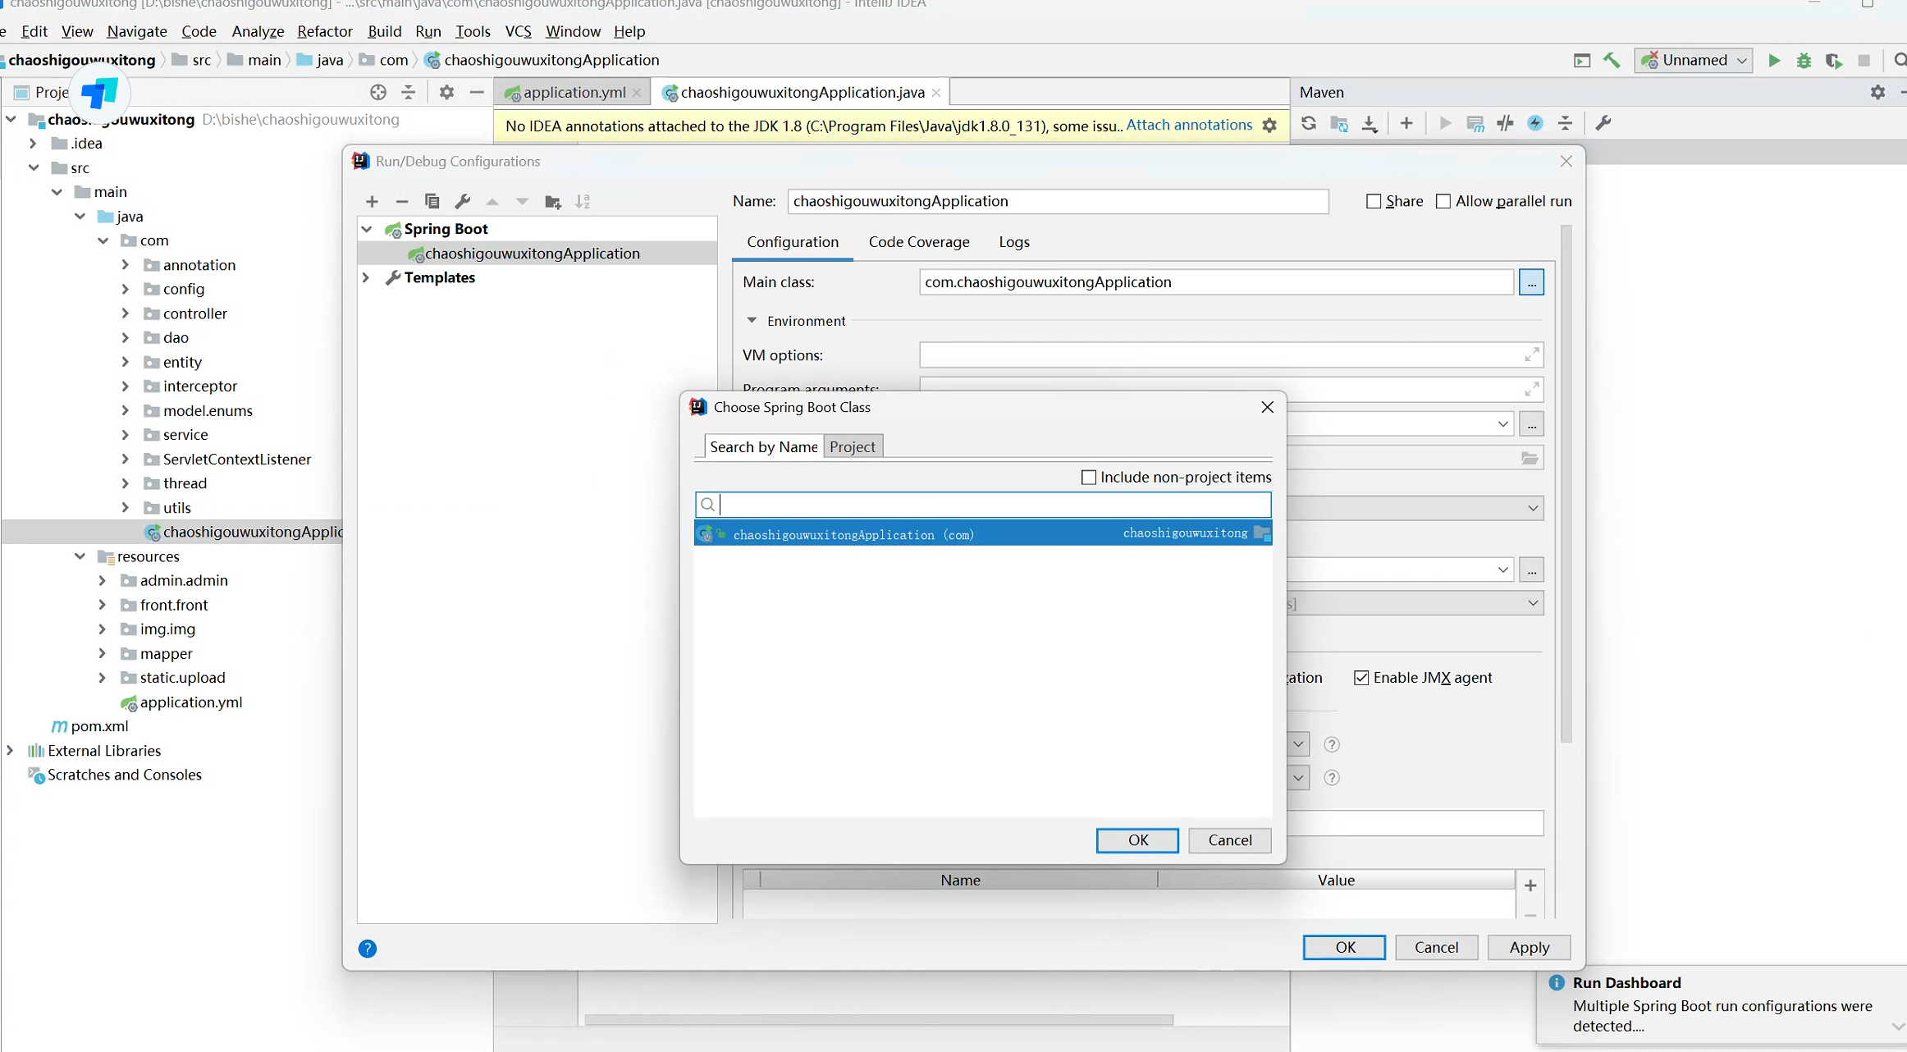Click the configuration Name input field
The width and height of the screenshot is (1907, 1052).
1058,201
